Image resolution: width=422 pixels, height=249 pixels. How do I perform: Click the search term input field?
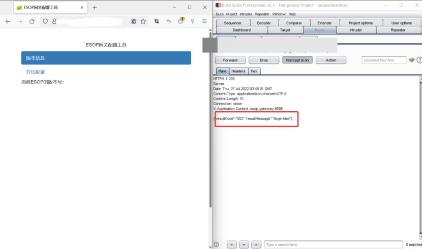333,244
